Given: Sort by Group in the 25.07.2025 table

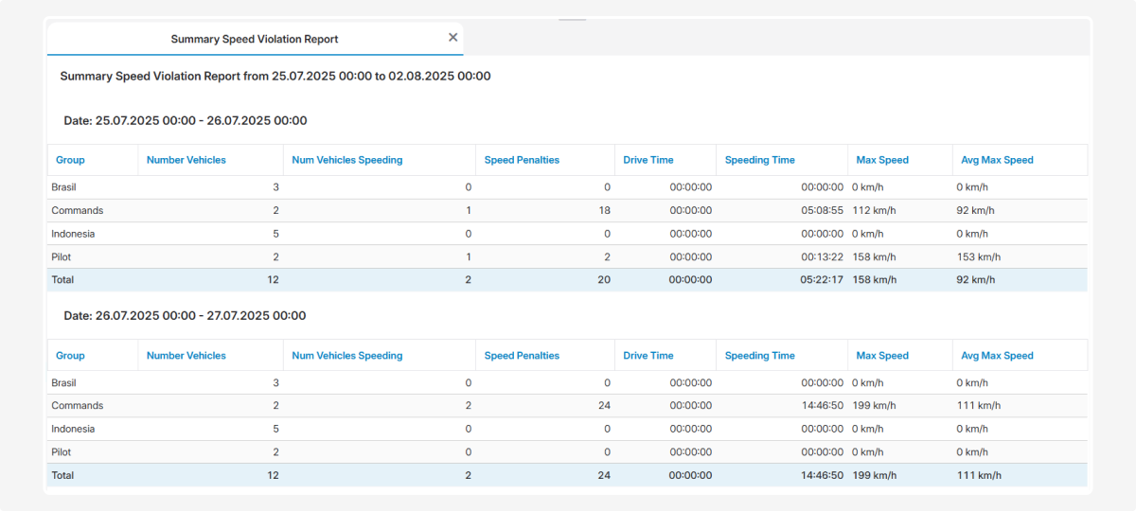Looking at the screenshot, I should click(70, 160).
